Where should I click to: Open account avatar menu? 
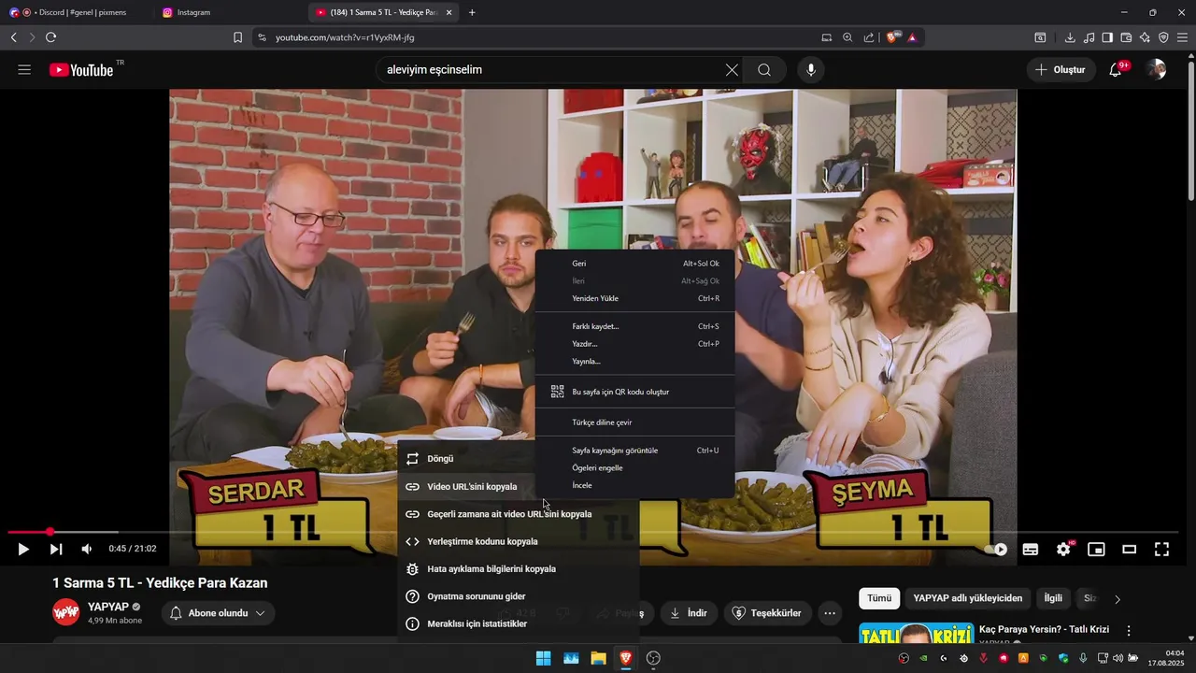click(x=1157, y=70)
